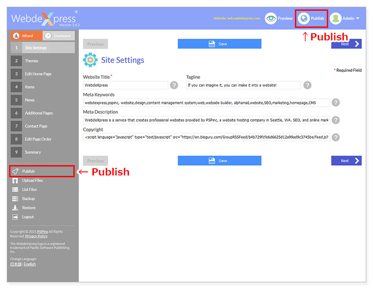Click the Publish rocket icon in sidebar

point(15,171)
